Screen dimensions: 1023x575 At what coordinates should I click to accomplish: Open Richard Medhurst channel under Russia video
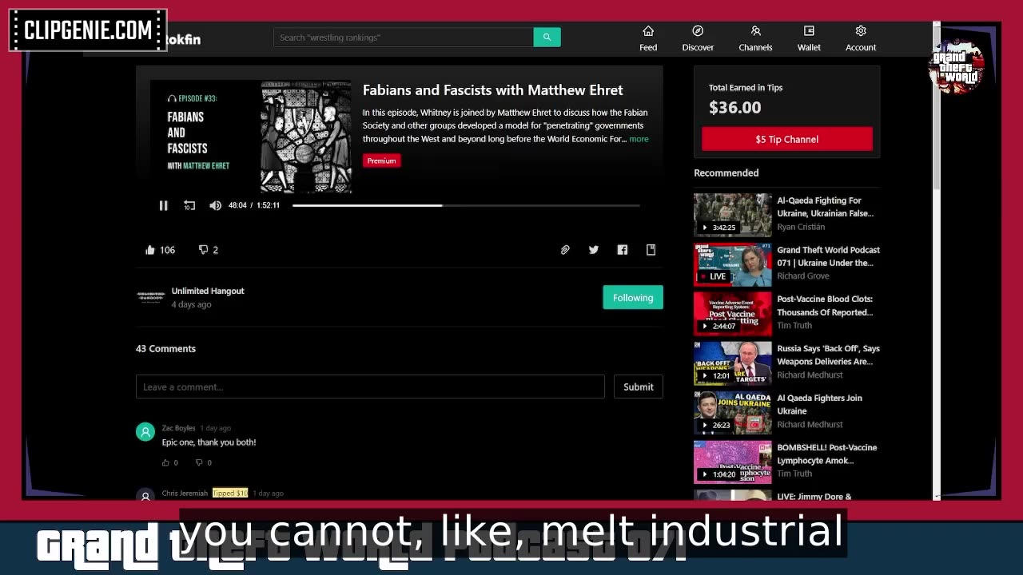click(810, 375)
